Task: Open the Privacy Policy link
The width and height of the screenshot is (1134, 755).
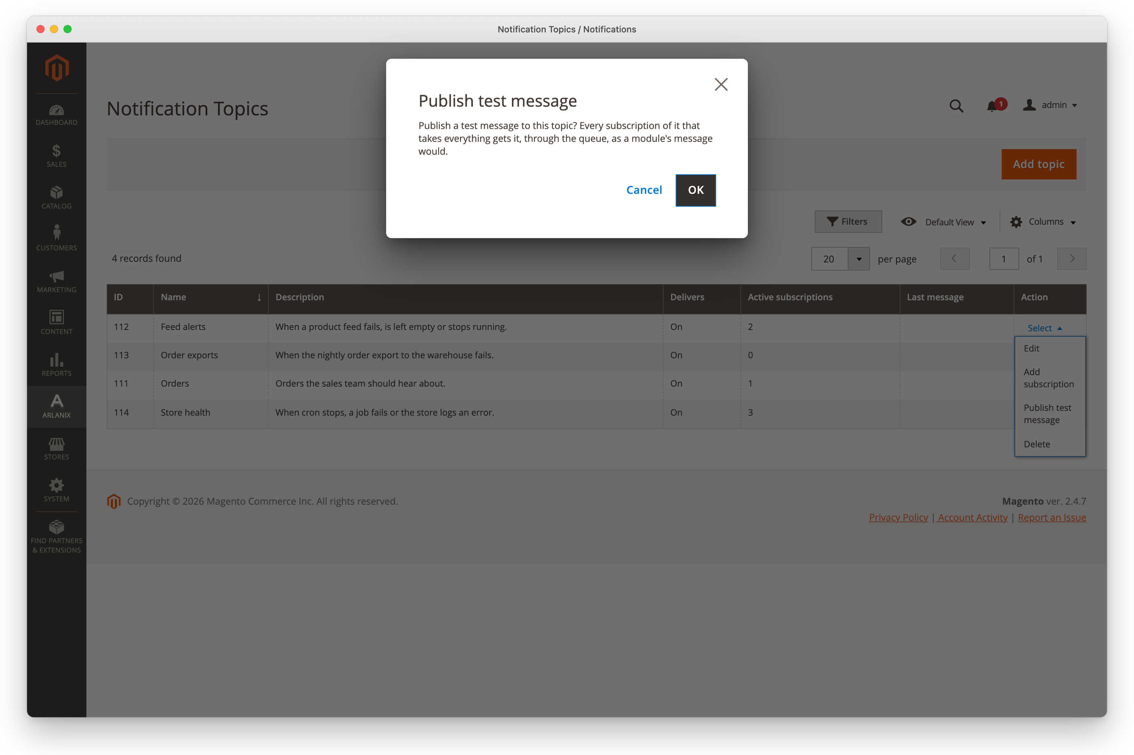Action: tap(898, 517)
